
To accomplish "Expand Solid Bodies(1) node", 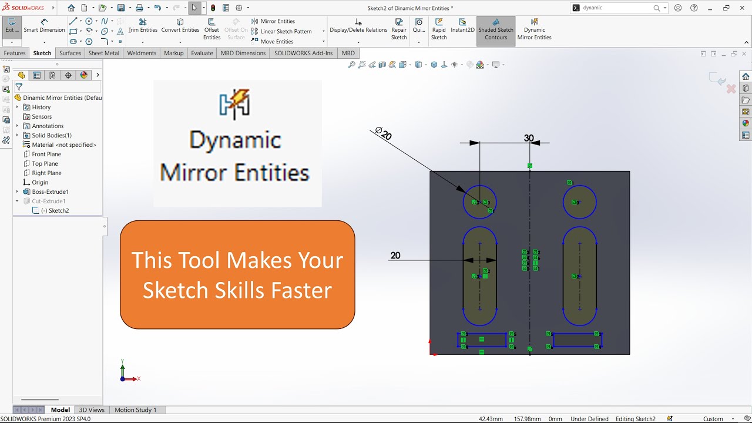I will 17,136.
